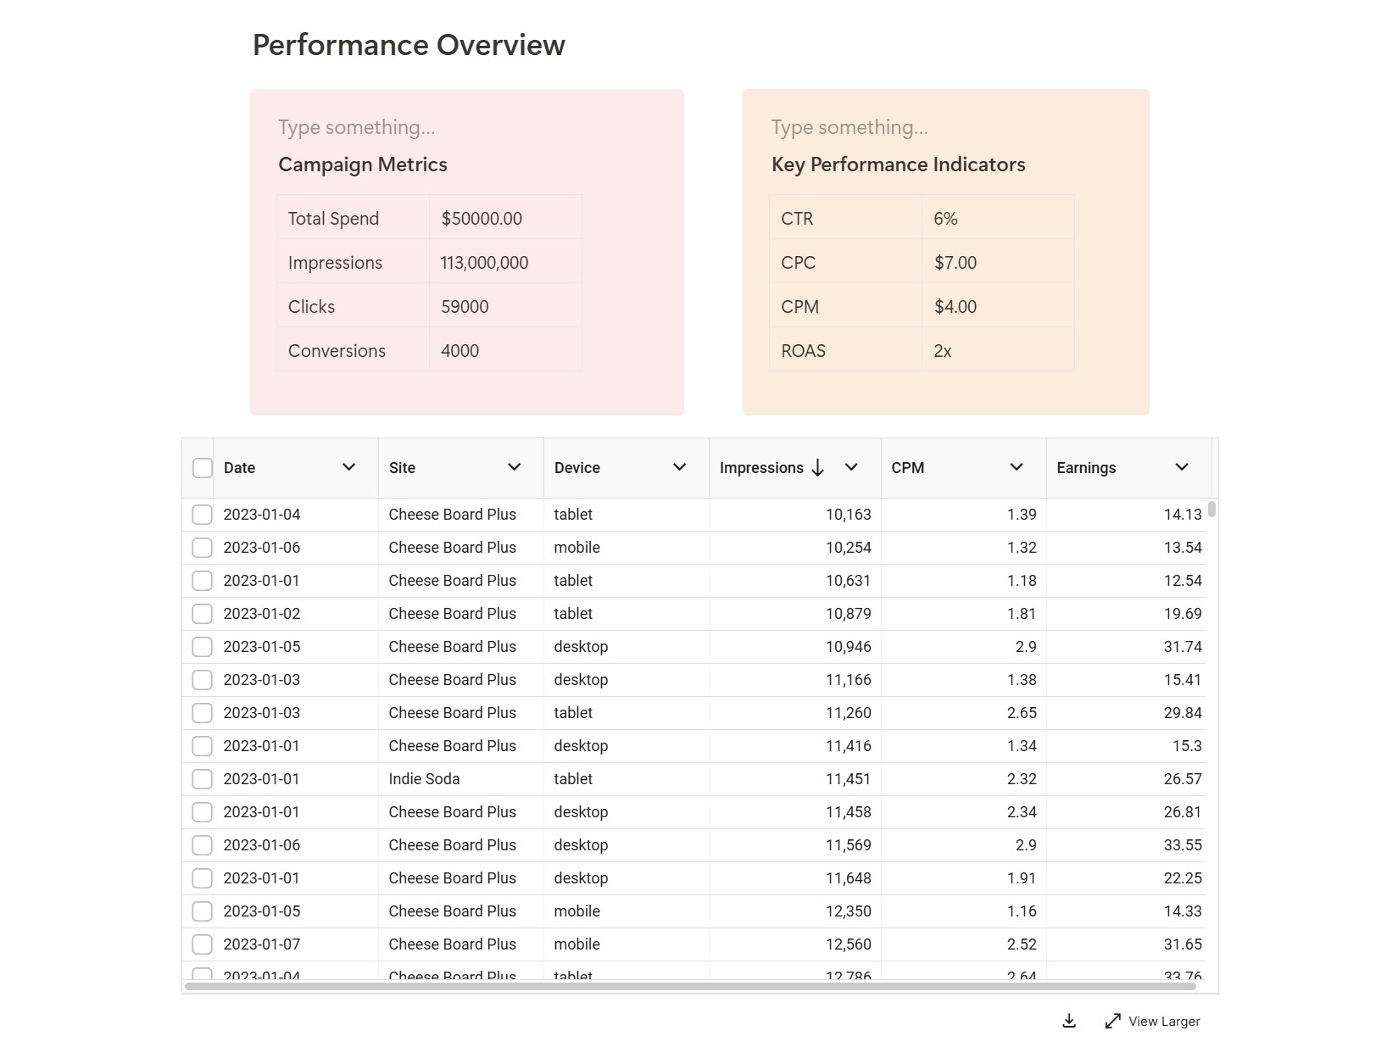Image resolution: width=1387 pixels, height=1064 pixels.
Task: Open the Date column dropdown menu
Action: [348, 467]
